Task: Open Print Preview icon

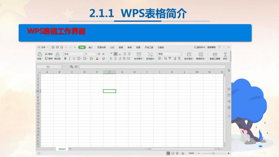Action: point(62,47)
